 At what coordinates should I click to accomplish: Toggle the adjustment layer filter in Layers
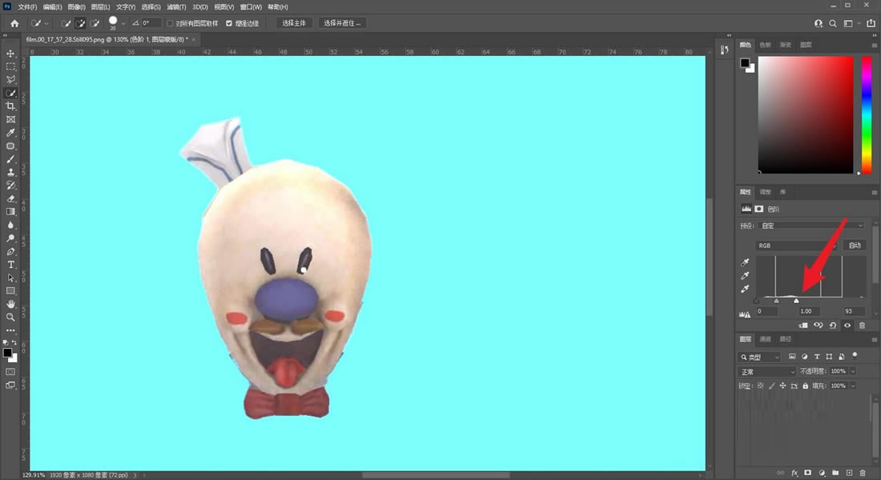click(x=805, y=357)
